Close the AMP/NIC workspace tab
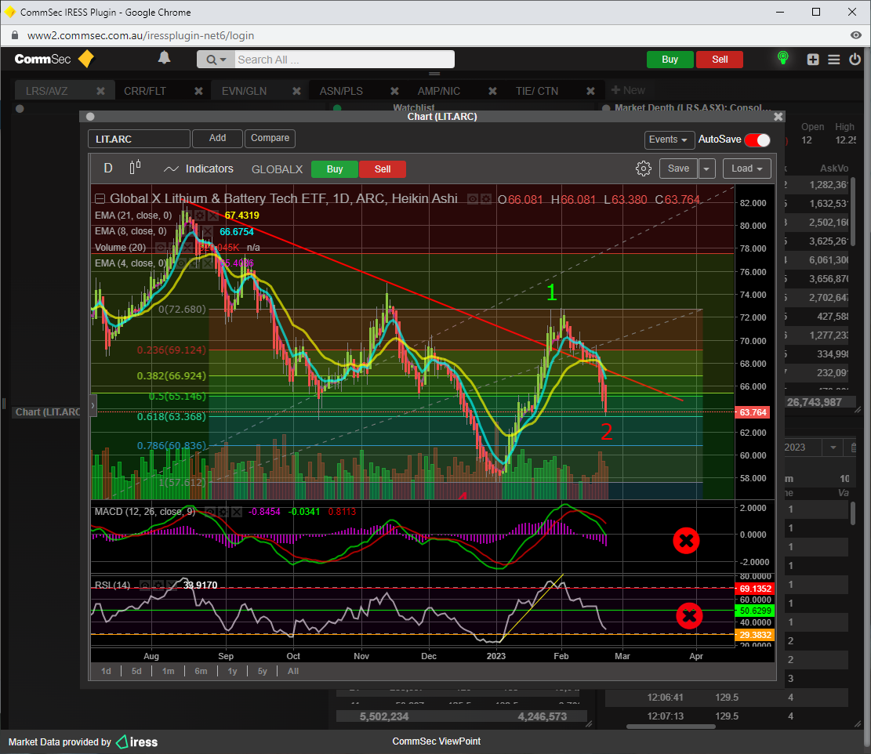 492,91
